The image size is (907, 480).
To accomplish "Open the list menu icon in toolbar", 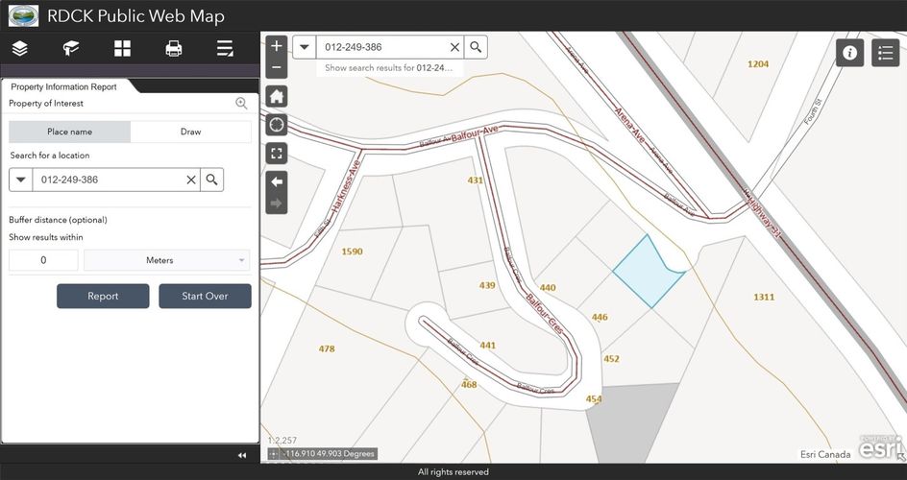I will point(225,49).
